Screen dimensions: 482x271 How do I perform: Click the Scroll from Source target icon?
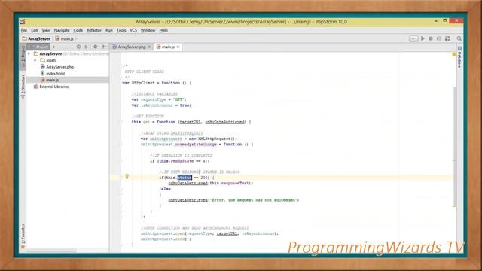78,47
